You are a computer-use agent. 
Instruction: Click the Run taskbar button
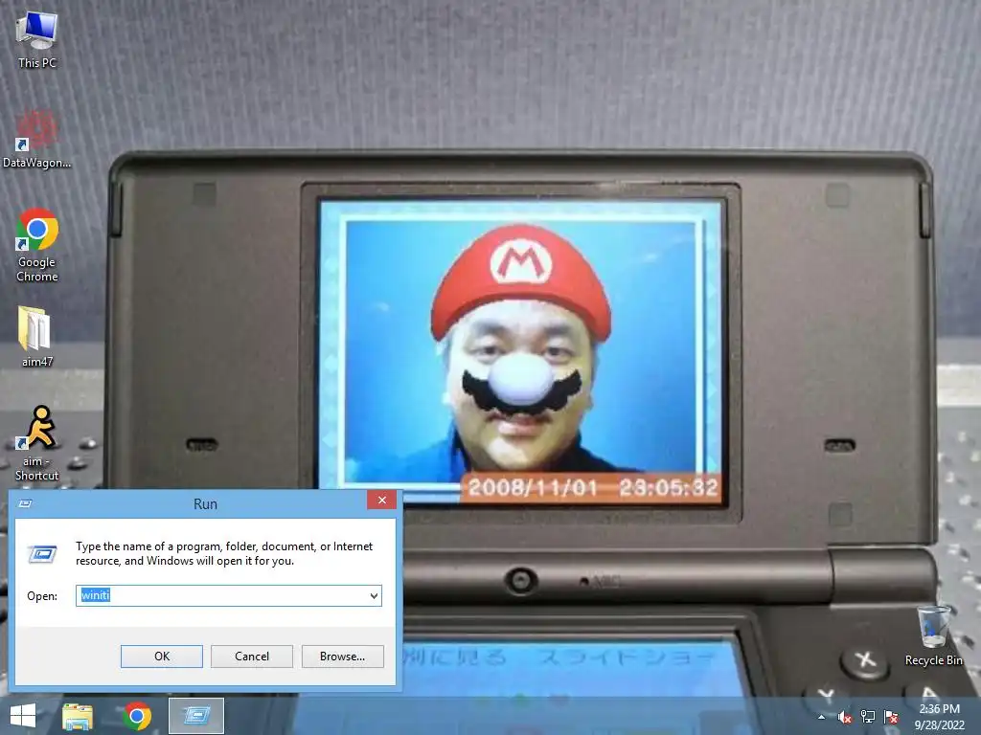(196, 716)
